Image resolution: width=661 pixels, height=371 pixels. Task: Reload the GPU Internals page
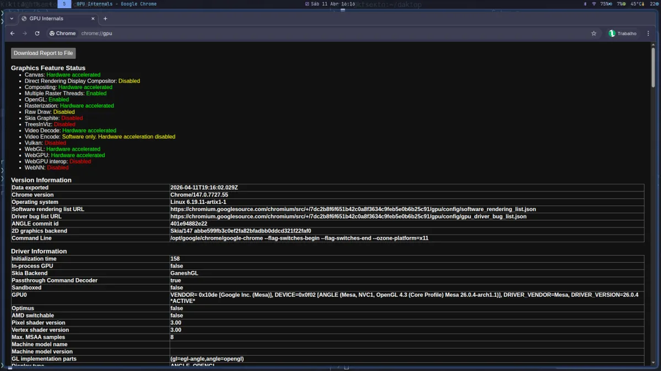[x=37, y=34]
